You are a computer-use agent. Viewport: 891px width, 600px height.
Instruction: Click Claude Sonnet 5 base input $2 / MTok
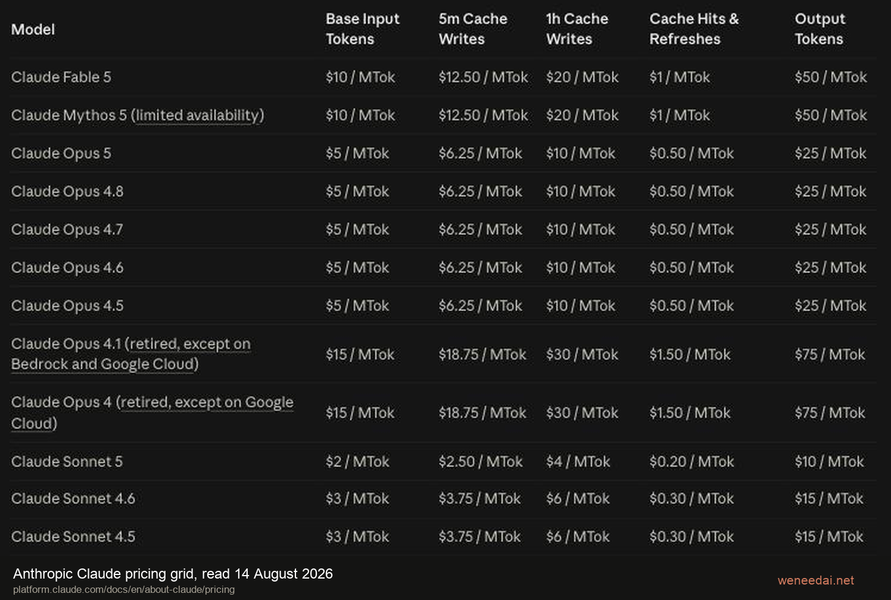coord(357,461)
